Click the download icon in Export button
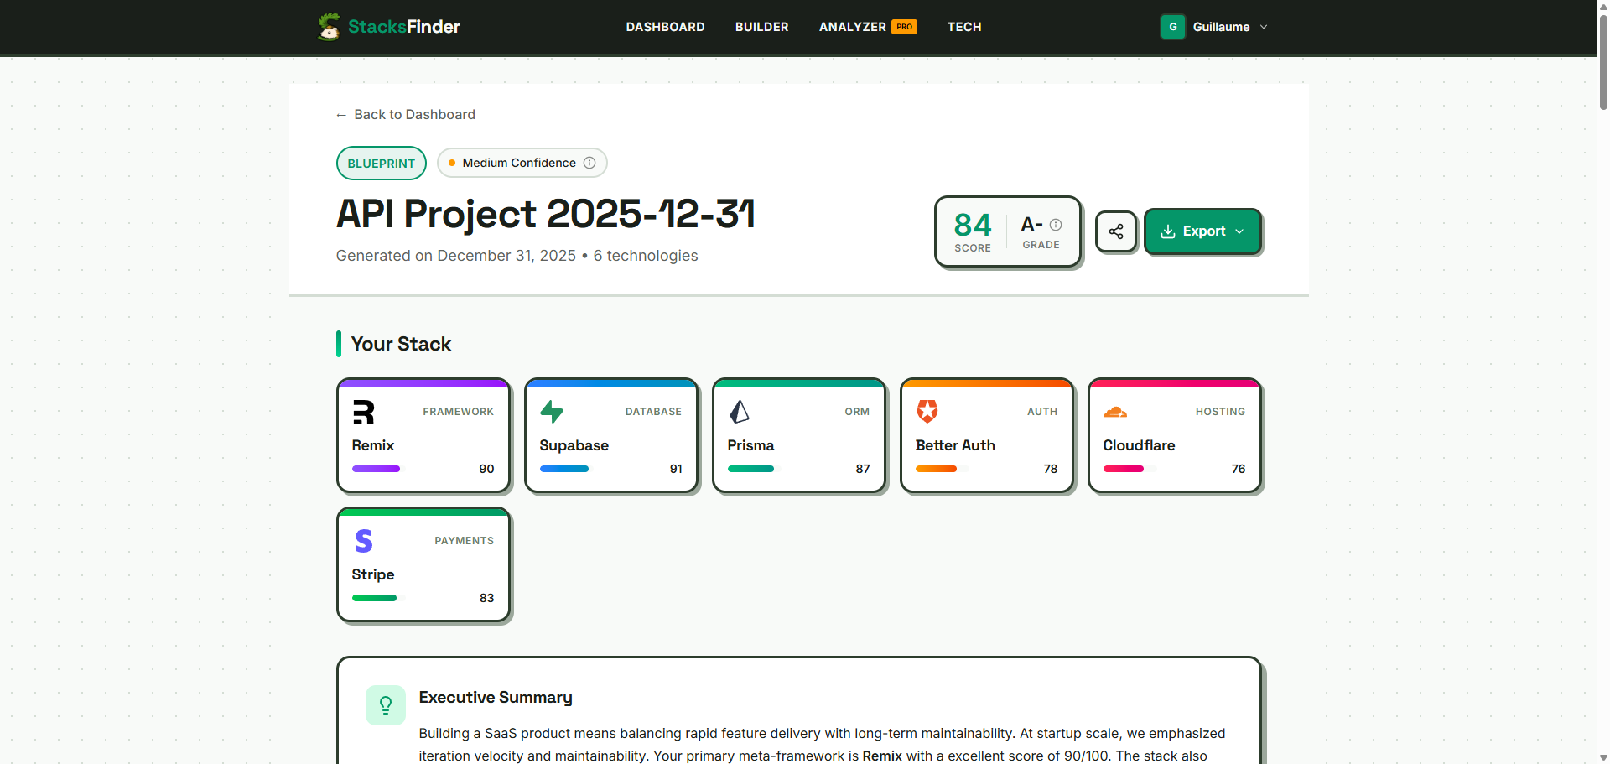Image resolution: width=1610 pixels, height=764 pixels. point(1167,231)
